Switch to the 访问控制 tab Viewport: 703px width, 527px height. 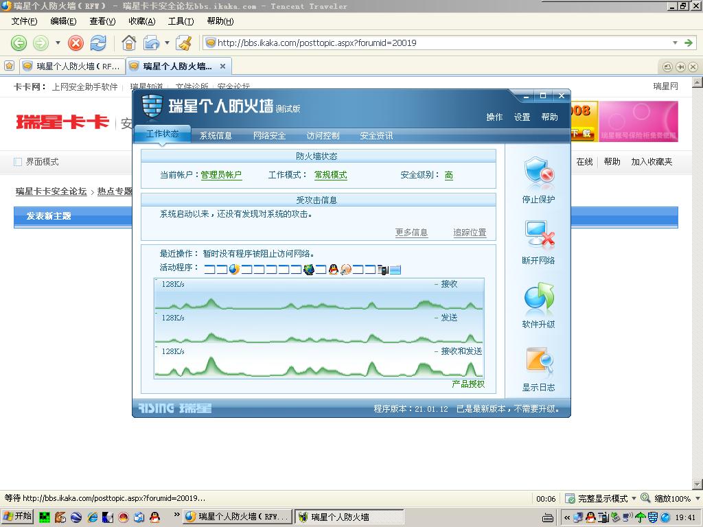323,136
